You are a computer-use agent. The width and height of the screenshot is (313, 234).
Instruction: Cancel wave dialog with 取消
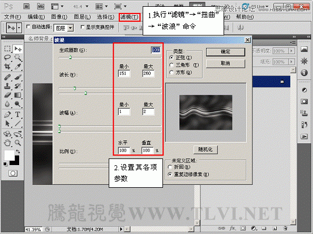[225, 64]
